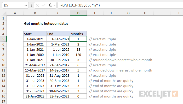This screenshot has width=183, height=104.
Task: Select column F header
Action: 112,13
